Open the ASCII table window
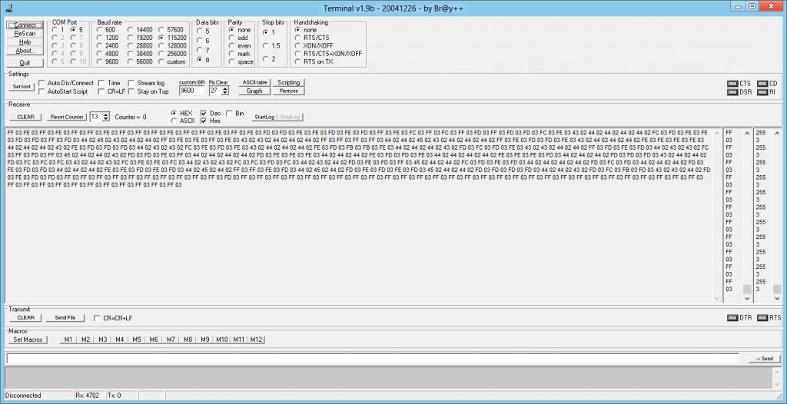Viewport: 787px width, 404px height. [x=254, y=82]
